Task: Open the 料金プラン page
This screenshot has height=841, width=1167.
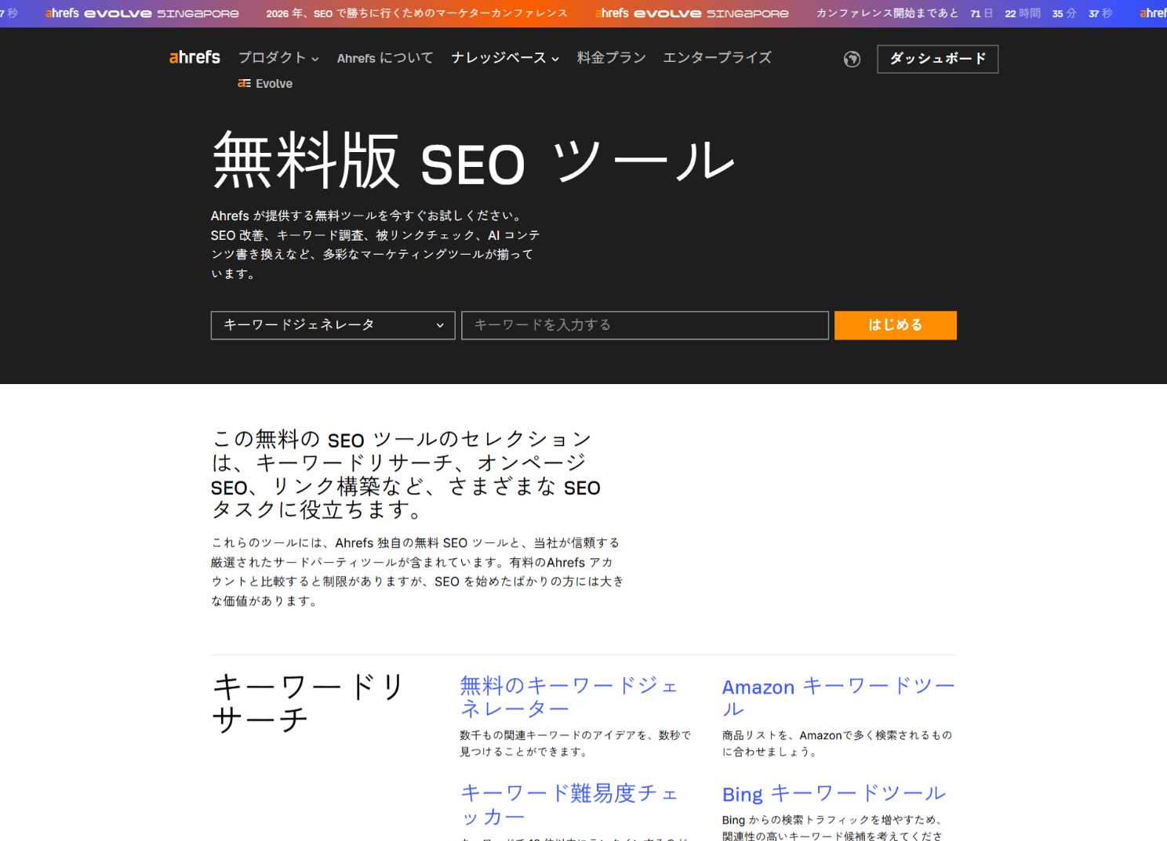Action: (611, 58)
